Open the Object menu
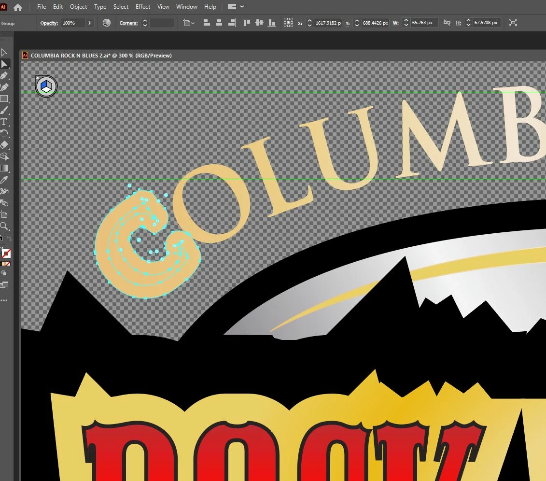The height and width of the screenshot is (481, 546). [78, 7]
